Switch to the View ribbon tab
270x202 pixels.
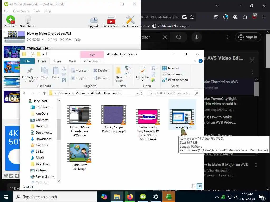pos(72,61)
